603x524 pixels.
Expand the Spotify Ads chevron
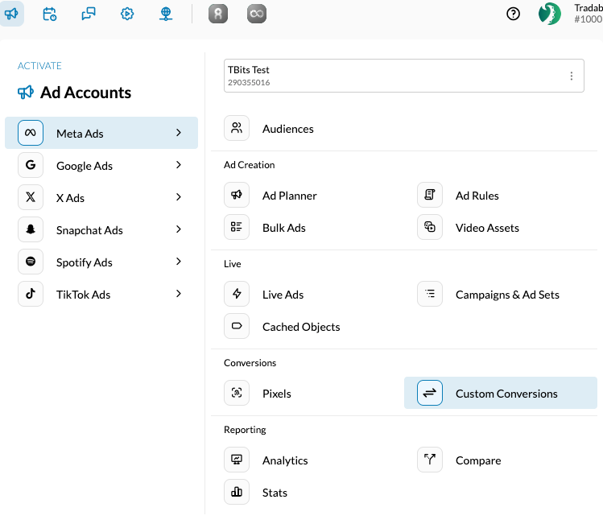179,262
